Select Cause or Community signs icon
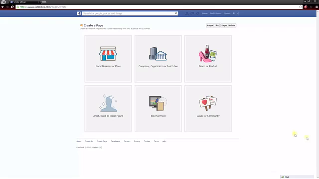Screen dimensions: 319x179 click(208, 103)
